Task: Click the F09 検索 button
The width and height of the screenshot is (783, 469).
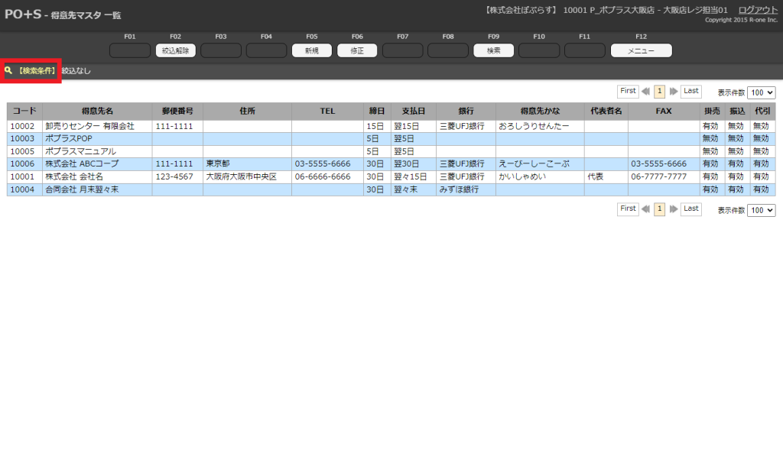Action: pos(494,50)
